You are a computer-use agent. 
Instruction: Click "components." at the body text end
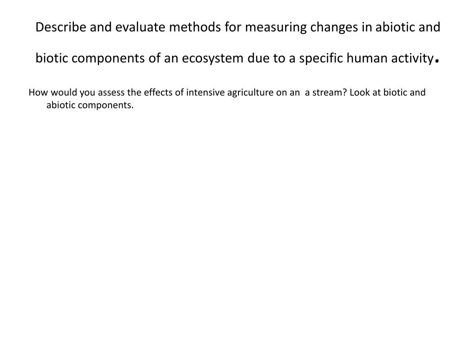(x=106, y=106)
